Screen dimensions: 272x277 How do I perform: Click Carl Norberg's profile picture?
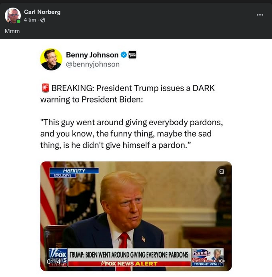tap(12, 15)
